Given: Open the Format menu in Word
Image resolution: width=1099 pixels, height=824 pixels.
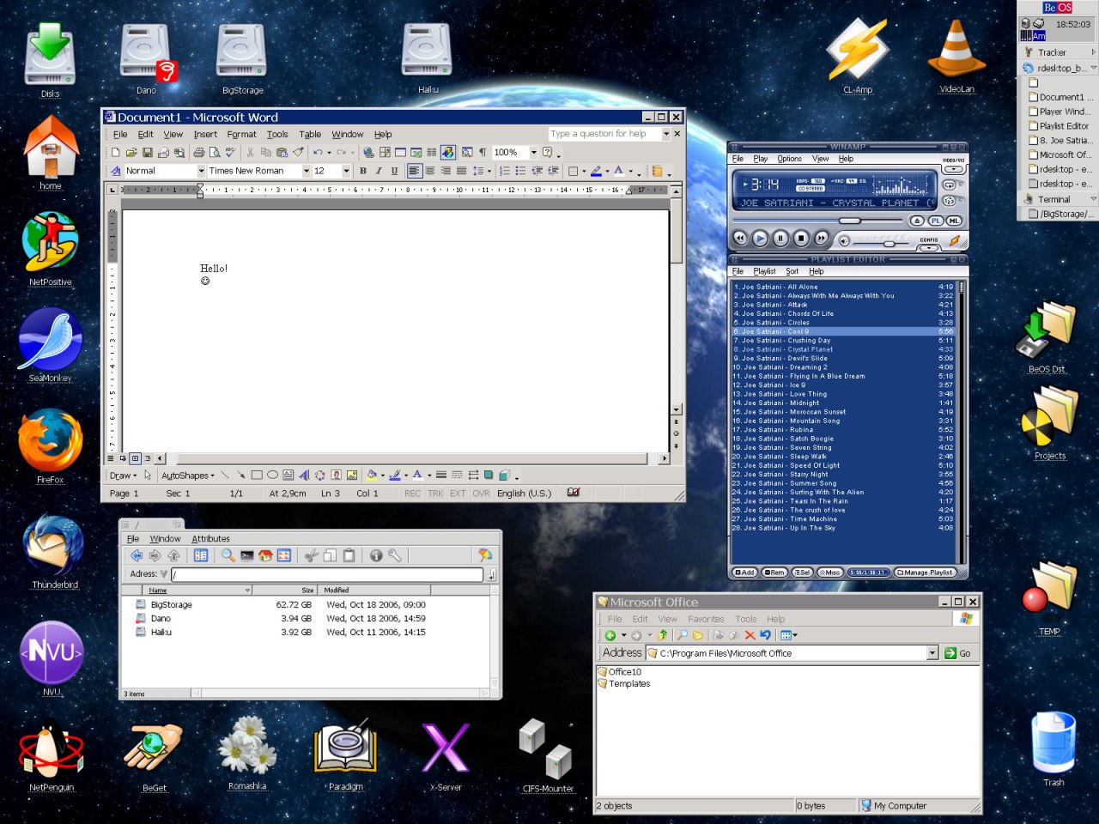Looking at the screenshot, I should 241,134.
